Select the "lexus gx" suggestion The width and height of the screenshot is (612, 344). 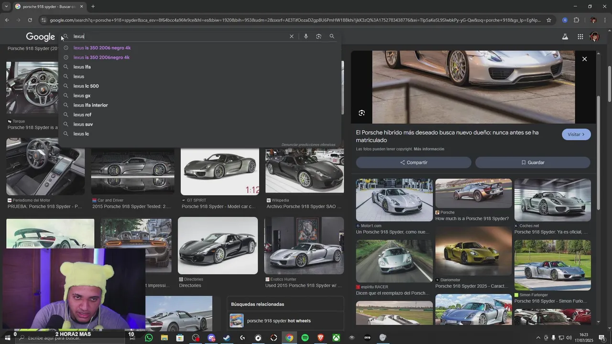[x=82, y=96]
